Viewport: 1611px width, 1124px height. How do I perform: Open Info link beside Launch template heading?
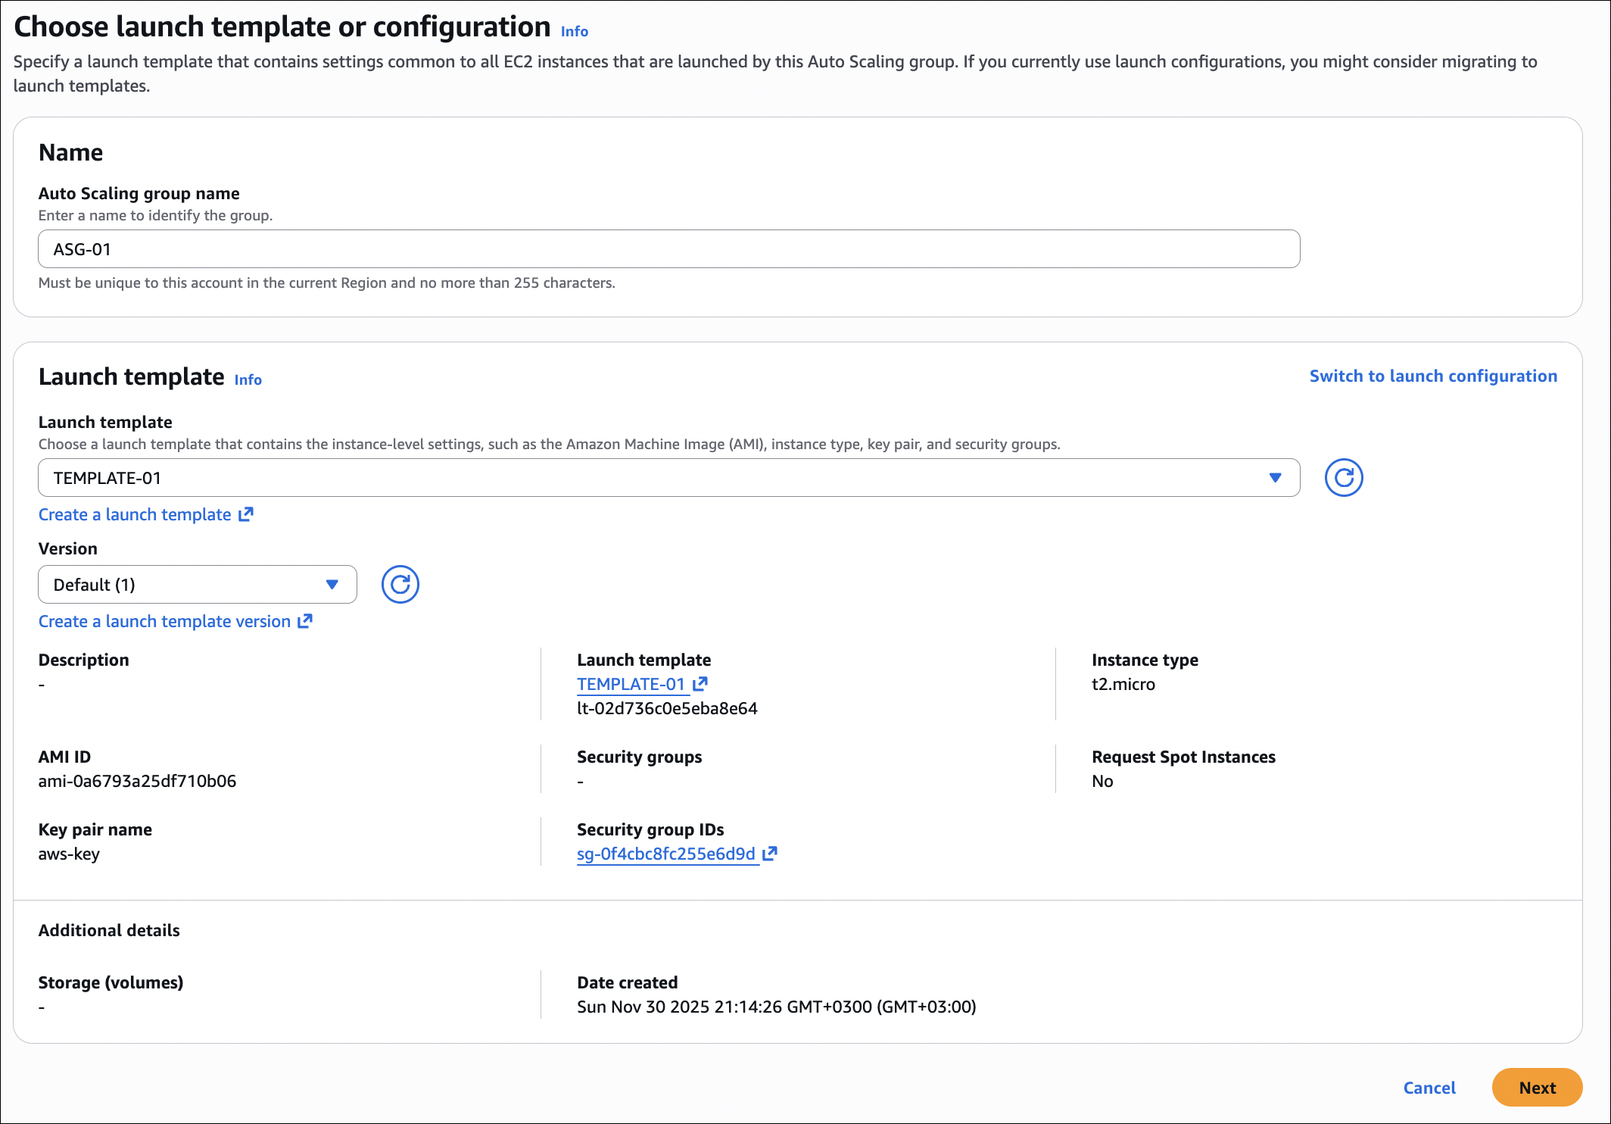pyautogui.click(x=248, y=380)
